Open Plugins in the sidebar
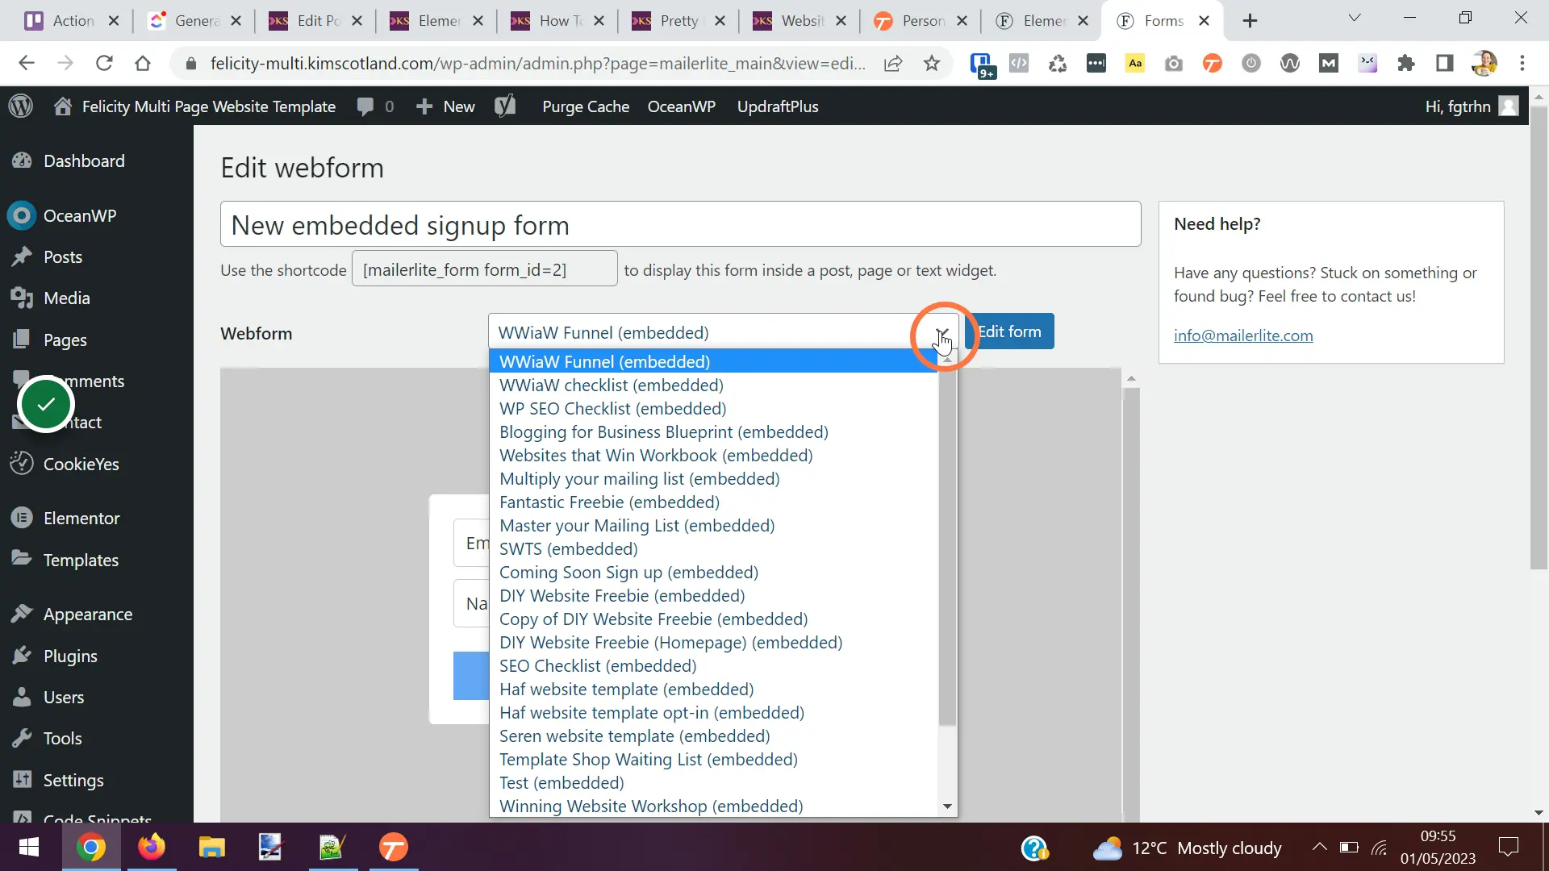Screen dimensions: 1549x871 click(70, 656)
